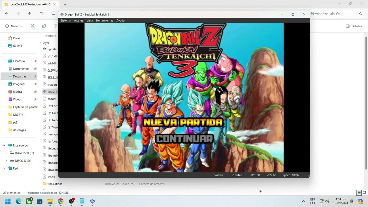This screenshot has height=207, width=368.
Task: Go up one folder in File Explorer
Action: (29, 14)
